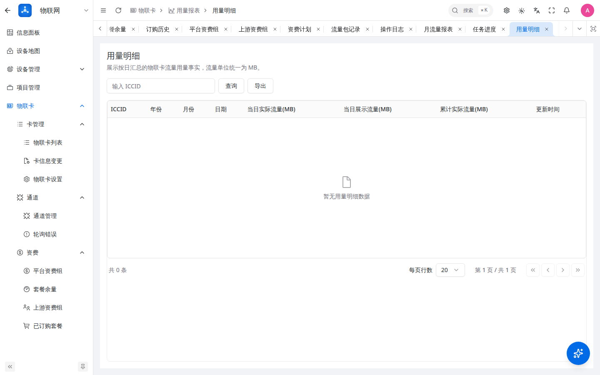Viewport: 600px width, 375px height.
Task: Open the tab list dropdown arrow
Action: [579, 29]
